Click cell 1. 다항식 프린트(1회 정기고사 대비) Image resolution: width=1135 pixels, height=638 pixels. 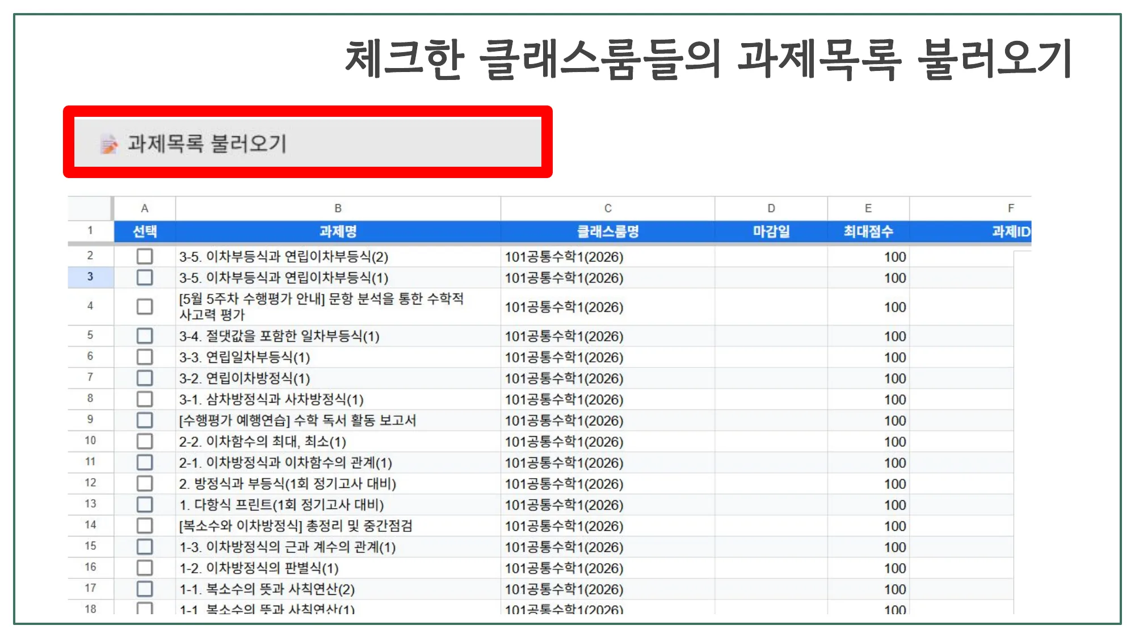pos(338,504)
